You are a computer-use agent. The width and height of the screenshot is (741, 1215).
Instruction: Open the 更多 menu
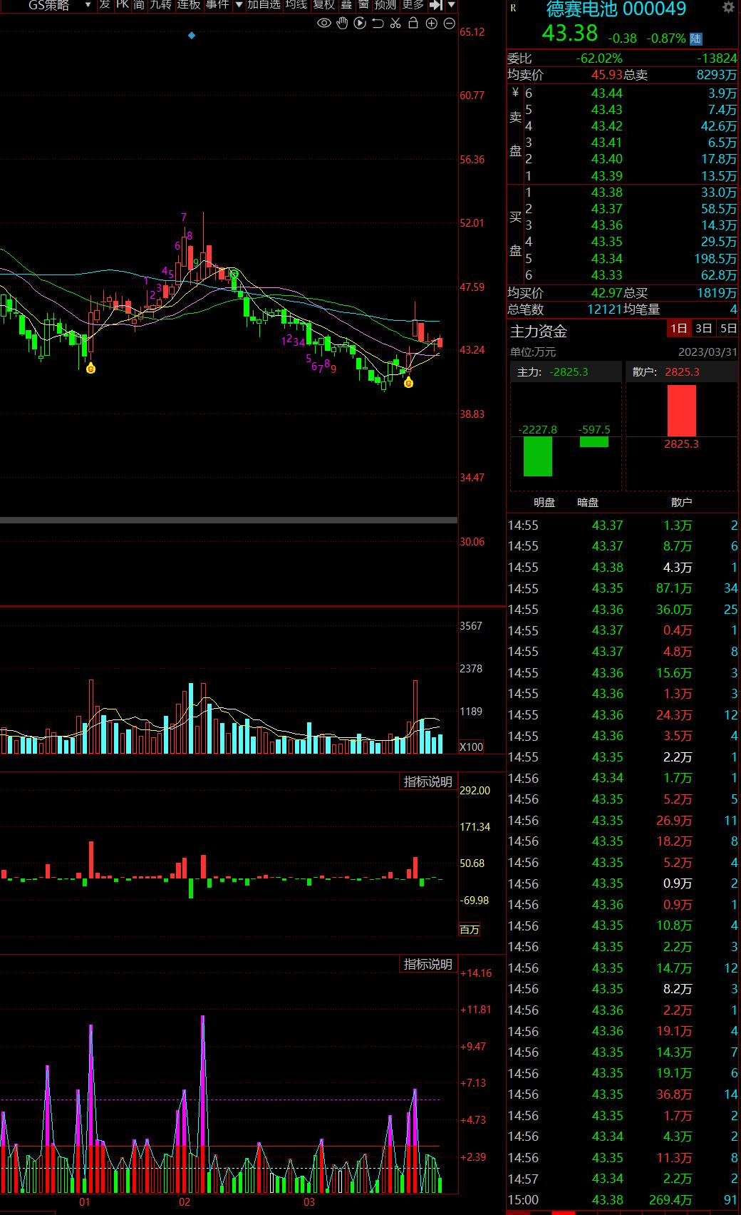413,5
